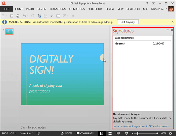Close the Signatures pane
The height and width of the screenshot is (136, 176).
(x=172, y=30)
